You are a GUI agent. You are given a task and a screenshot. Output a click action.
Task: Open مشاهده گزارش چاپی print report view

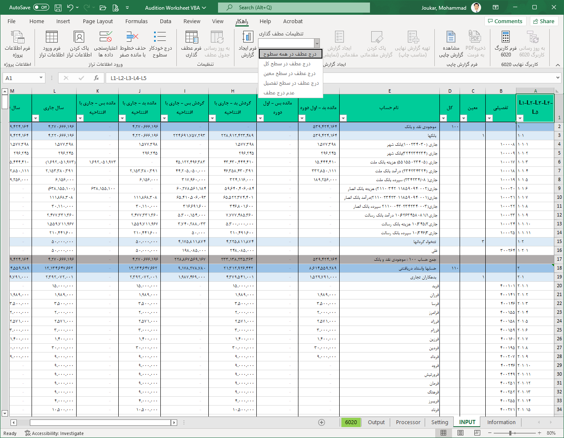pyautogui.click(x=451, y=44)
